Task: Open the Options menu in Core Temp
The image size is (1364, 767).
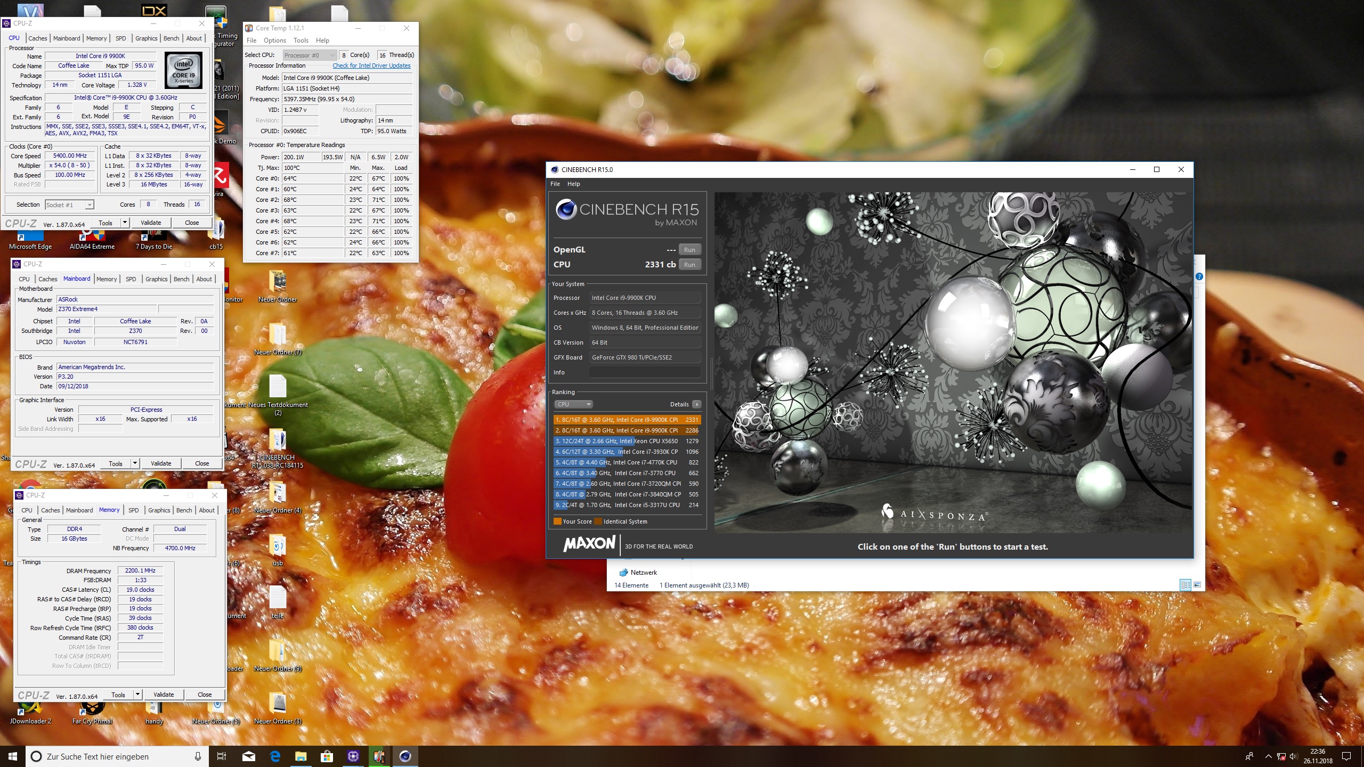Action: click(274, 40)
